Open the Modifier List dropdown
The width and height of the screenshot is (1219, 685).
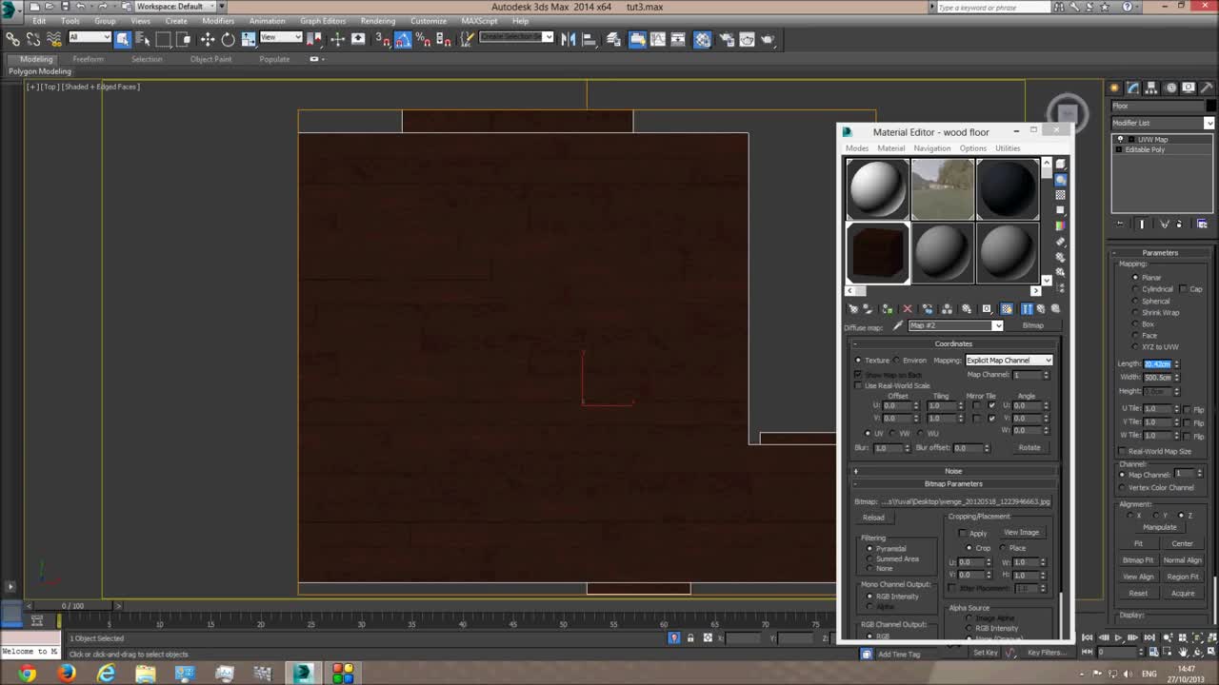click(x=1163, y=123)
